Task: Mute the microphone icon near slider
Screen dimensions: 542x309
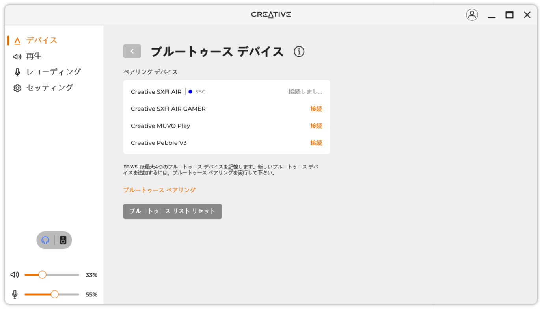Action: tap(15, 294)
